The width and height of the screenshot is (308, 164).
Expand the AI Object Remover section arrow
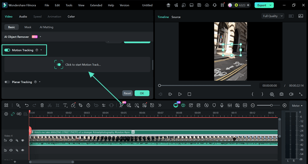[40, 37]
